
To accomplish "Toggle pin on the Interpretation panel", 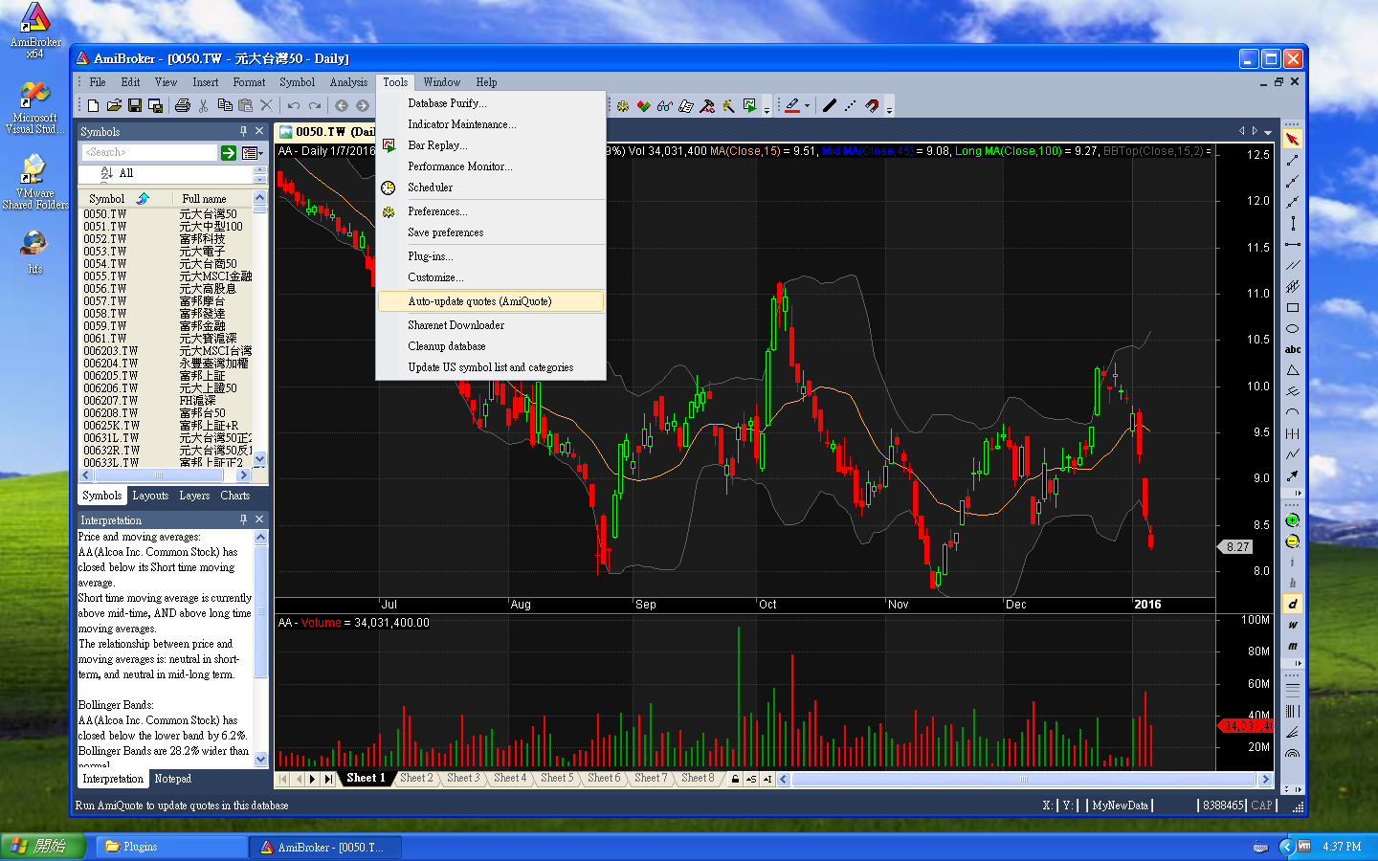I will (x=243, y=519).
